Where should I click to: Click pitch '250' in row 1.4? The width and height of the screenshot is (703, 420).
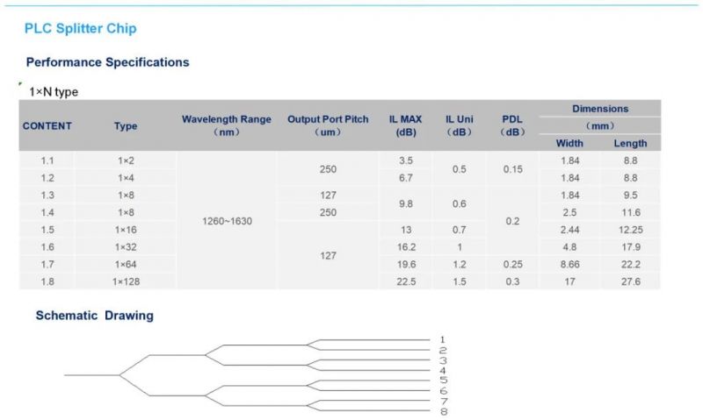point(328,212)
